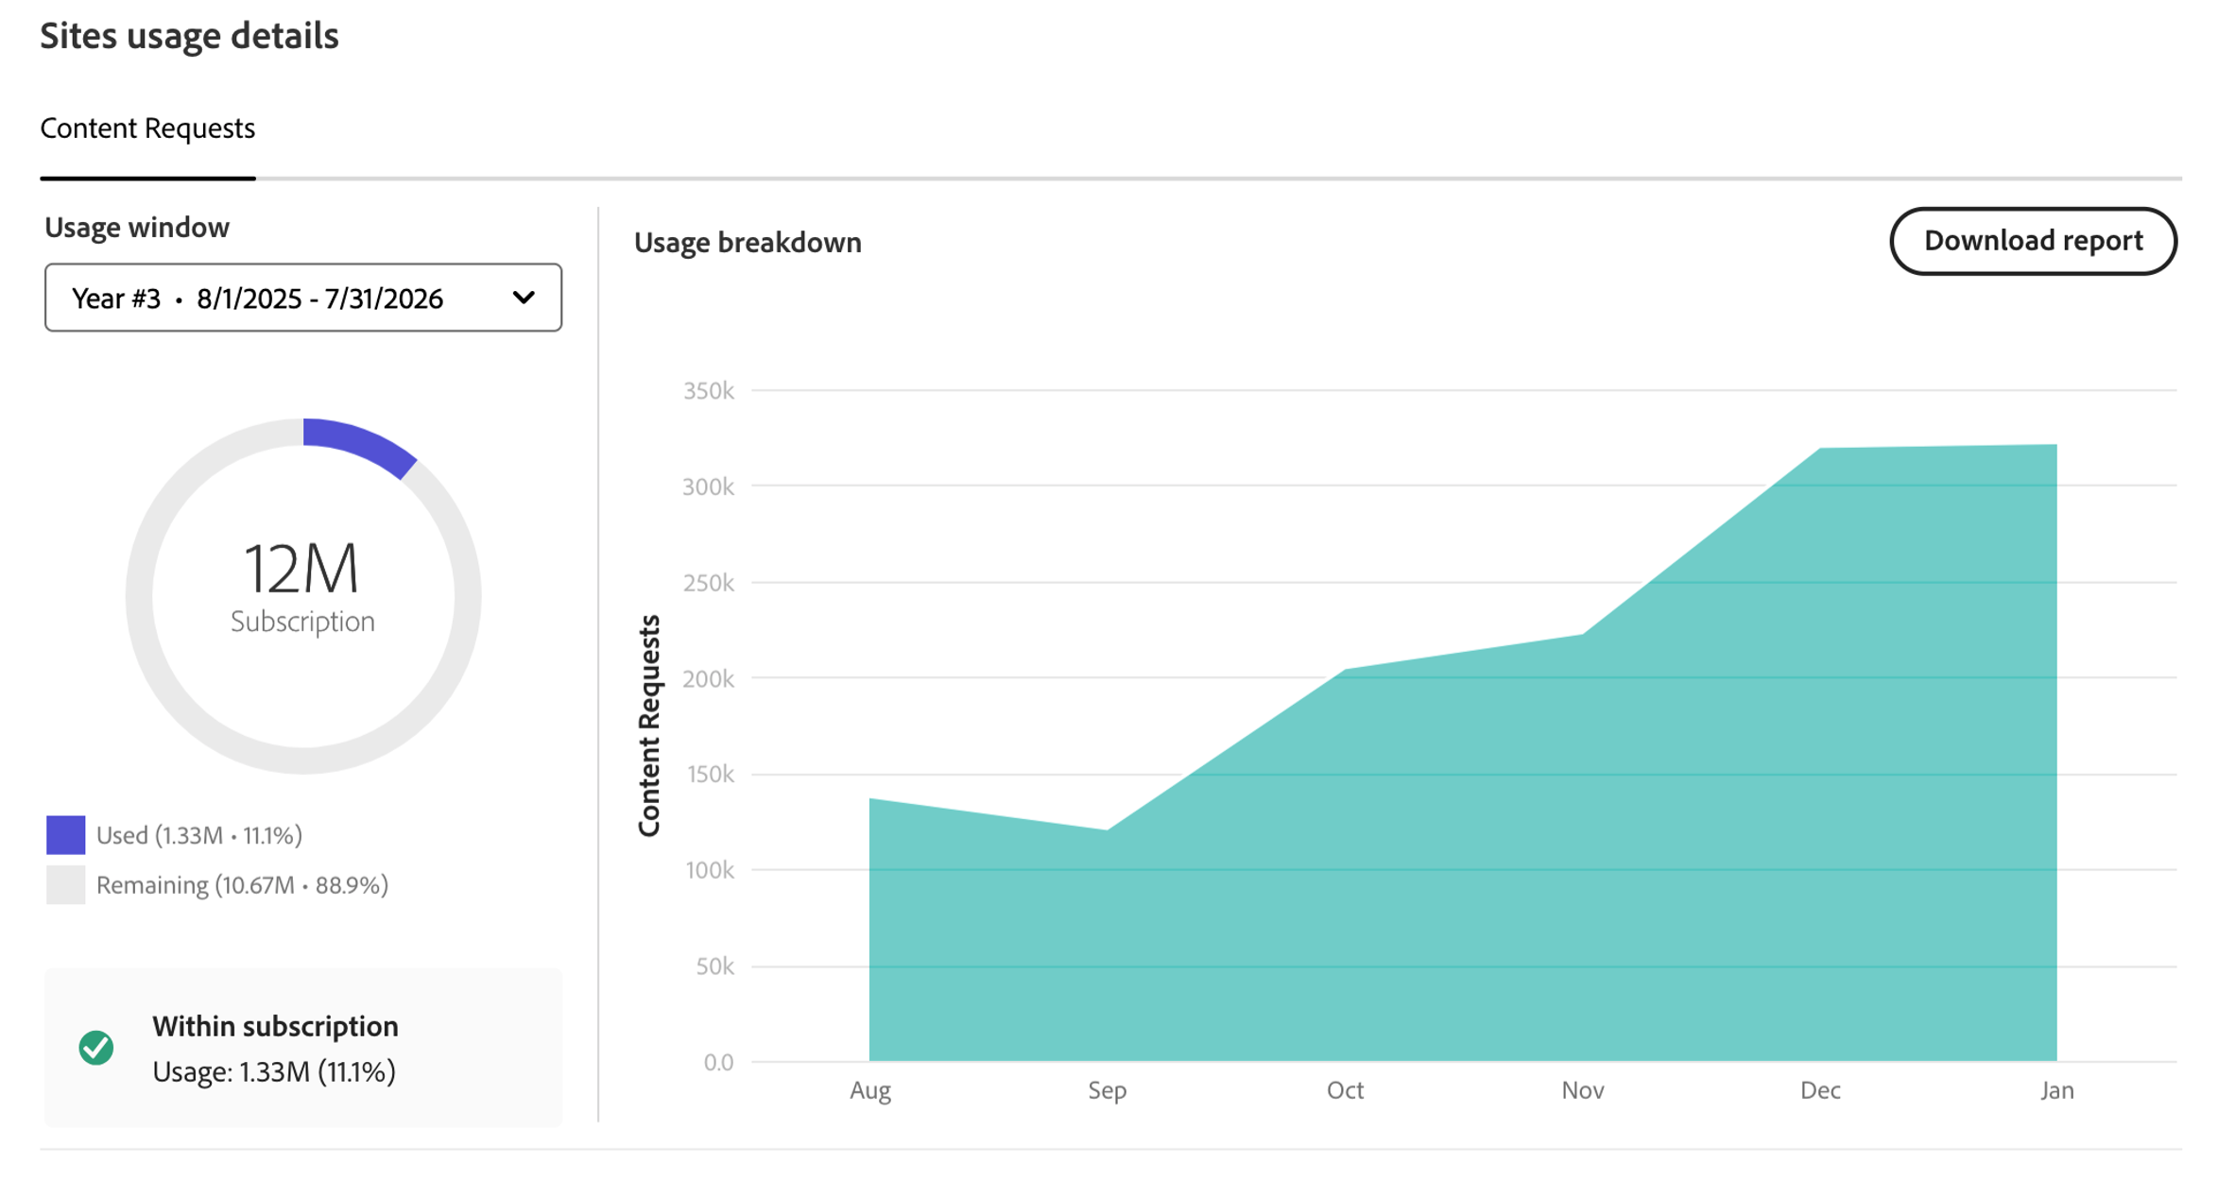Click the chevron on the usage window selector
Screen dimensions: 2218x1197
click(x=523, y=299)
